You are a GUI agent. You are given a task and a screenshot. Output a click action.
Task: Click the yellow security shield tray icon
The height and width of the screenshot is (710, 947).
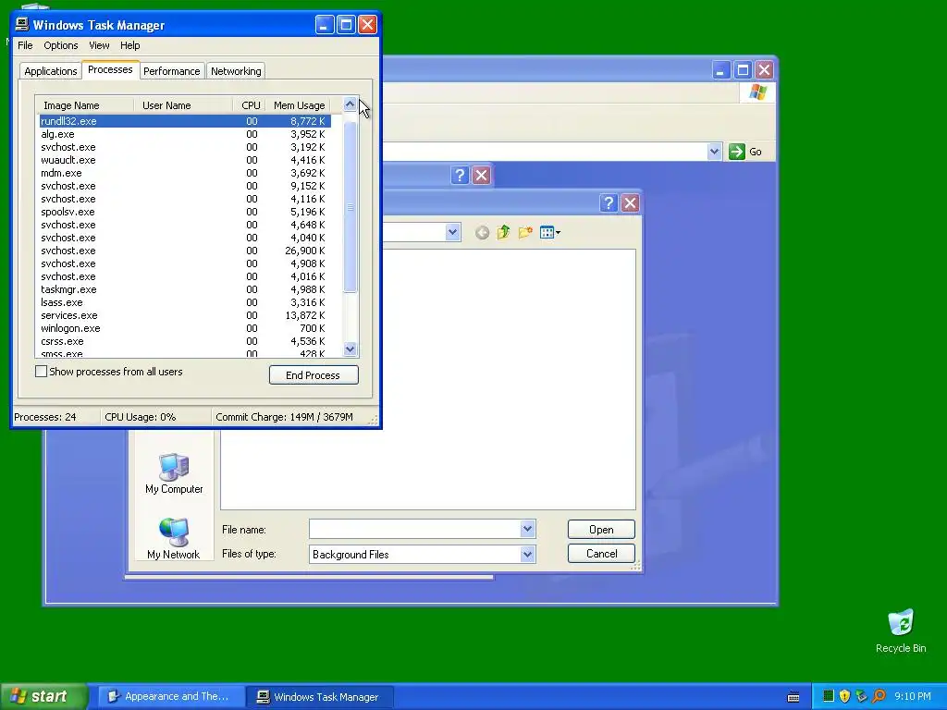coord(845,696)
